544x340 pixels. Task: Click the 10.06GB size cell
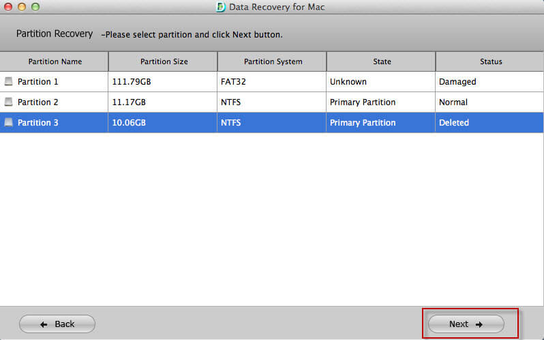163,123
